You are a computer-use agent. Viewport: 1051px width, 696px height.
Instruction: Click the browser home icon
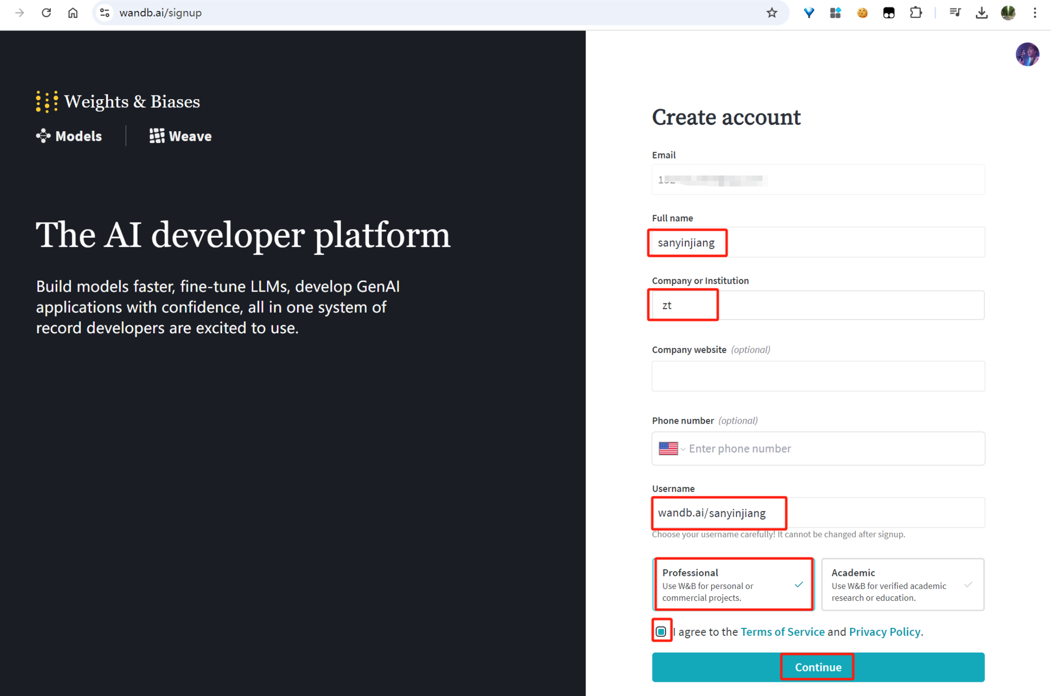(73, 13)
